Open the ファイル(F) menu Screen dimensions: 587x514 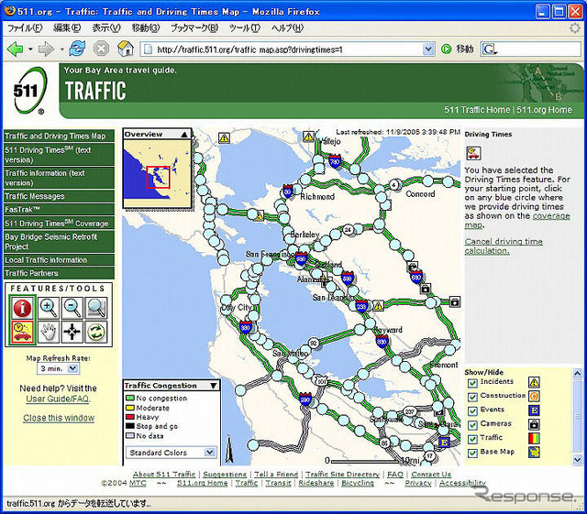25,28
